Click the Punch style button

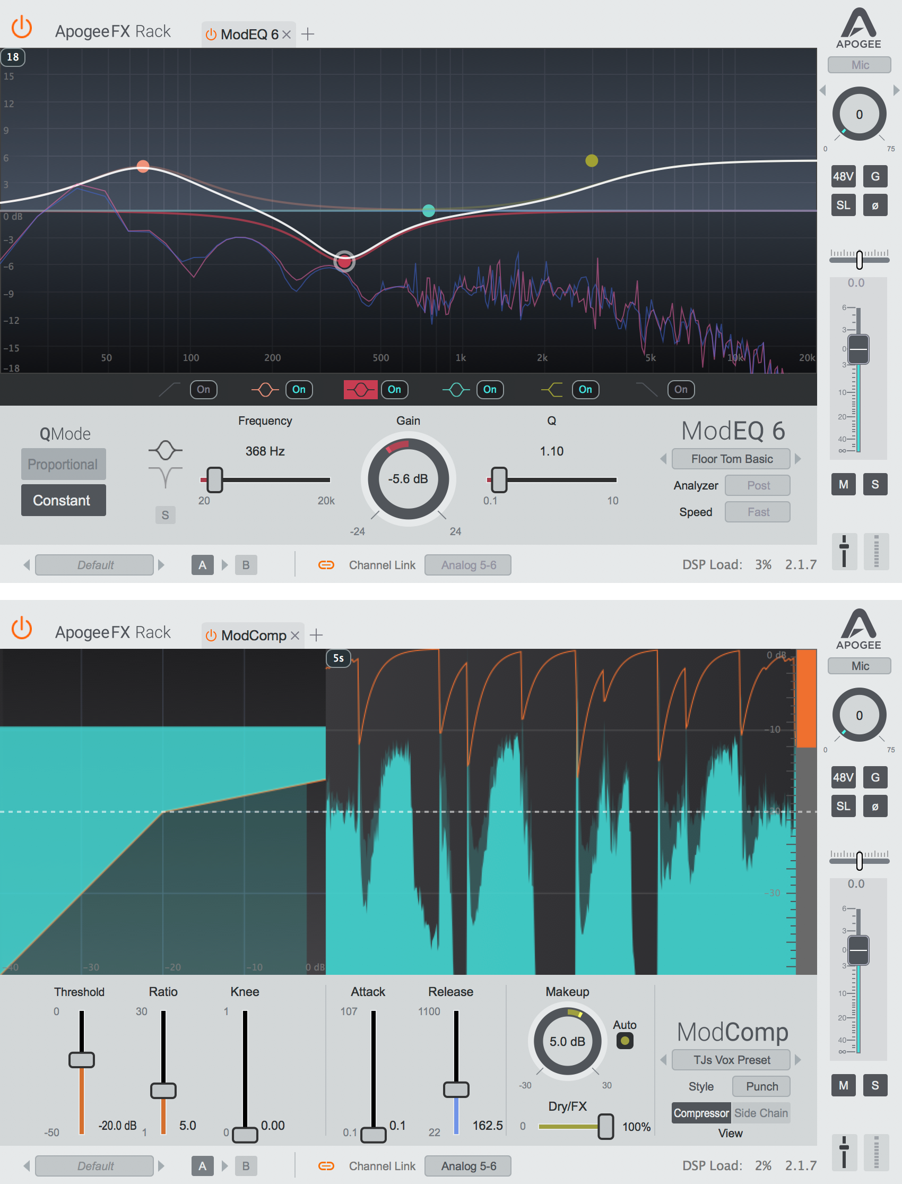761,1086
